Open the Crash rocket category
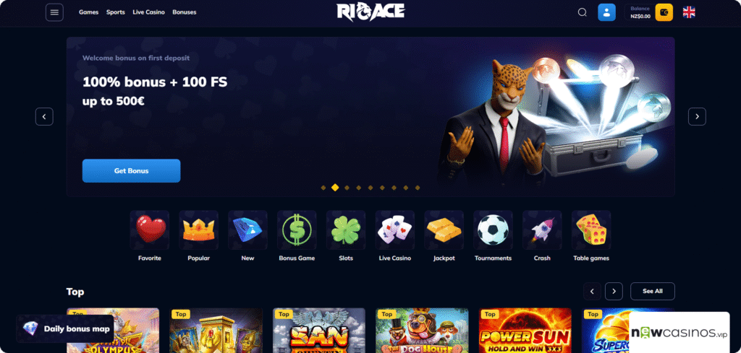741x353 pixels. click(542, 230)
